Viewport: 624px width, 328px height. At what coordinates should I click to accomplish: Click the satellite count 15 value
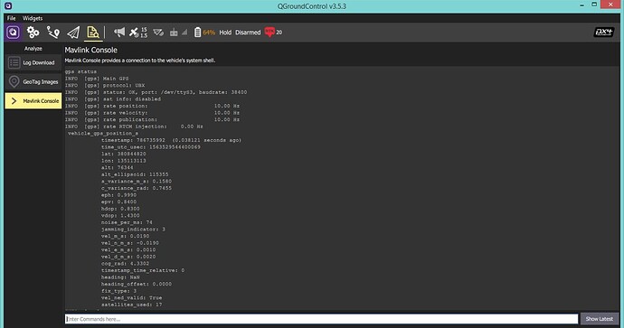pyautogui.click(x=144, y=30)
